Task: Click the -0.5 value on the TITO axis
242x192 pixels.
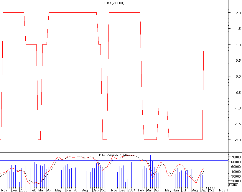Action: (x=238, y=93)
